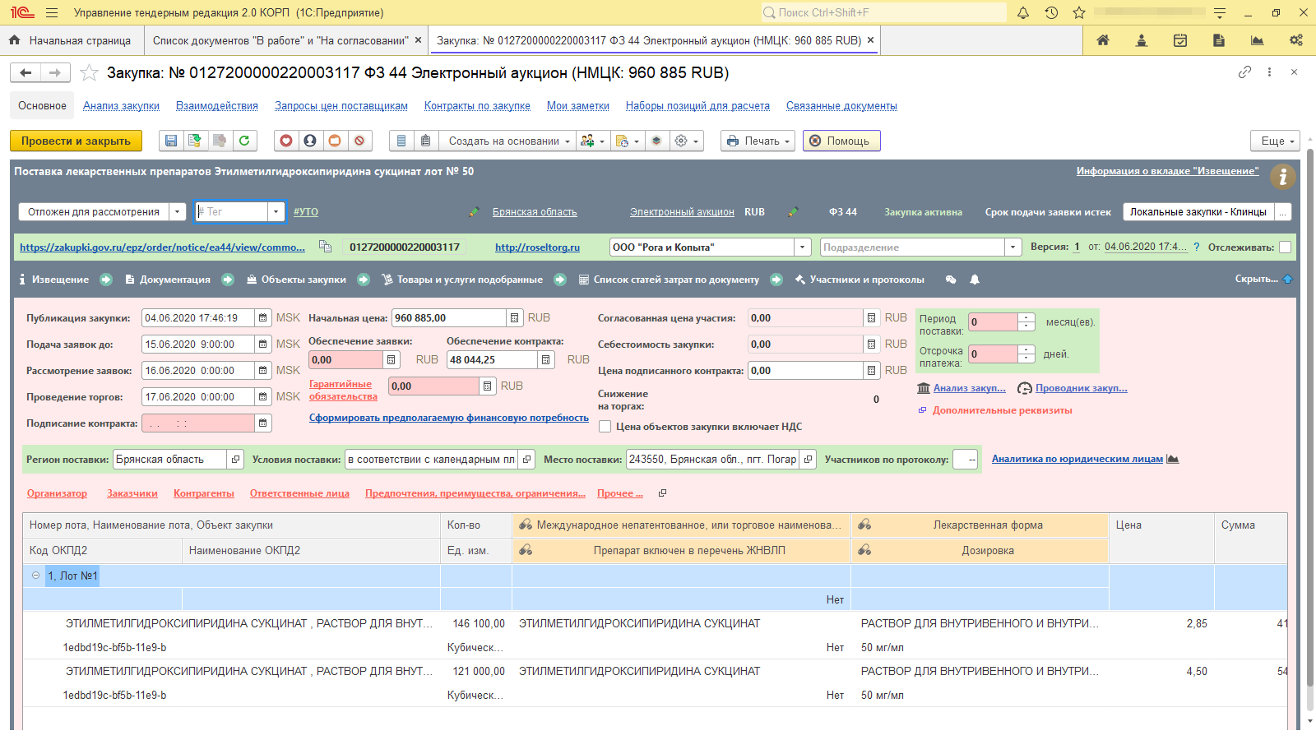Enable the Отслеживать checkbox
The height and width of the screenshot is (740, 1316).
(1285, 247)
